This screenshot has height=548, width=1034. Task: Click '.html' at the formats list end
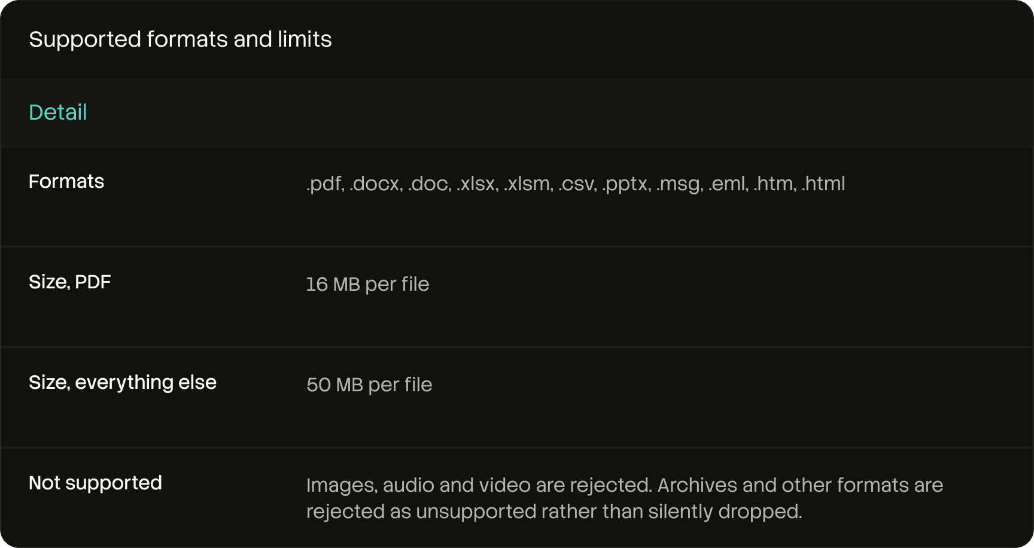click(823, 184)
